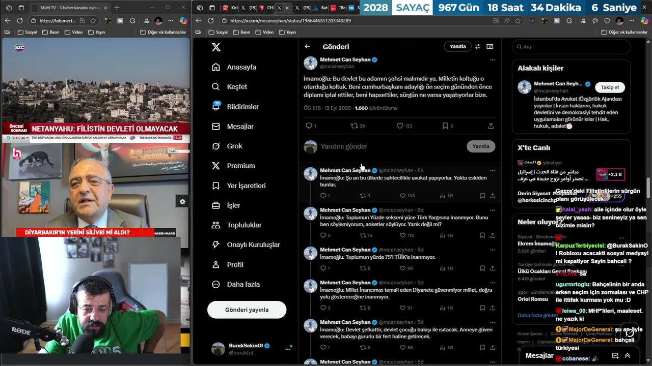Image resolution: width=652 pixels, height=366 pixels.
Task: Open settings gear on Multi TV video
Action: [182, 202]
